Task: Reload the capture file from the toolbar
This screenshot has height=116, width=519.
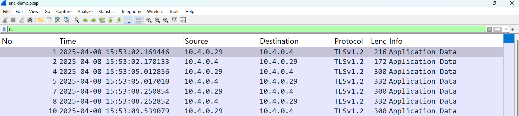Action: pyautogui.click(x=66, y=20)
